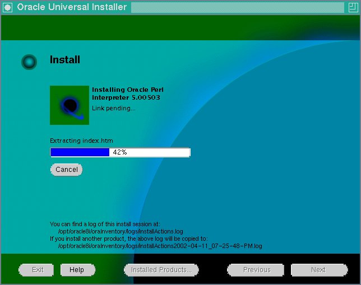The width and height of the screenshot is (361, 285).
Task: Click 'Installing Oracle Perl Interpreter 5.00503' text
Action: [x=128, y=94]
